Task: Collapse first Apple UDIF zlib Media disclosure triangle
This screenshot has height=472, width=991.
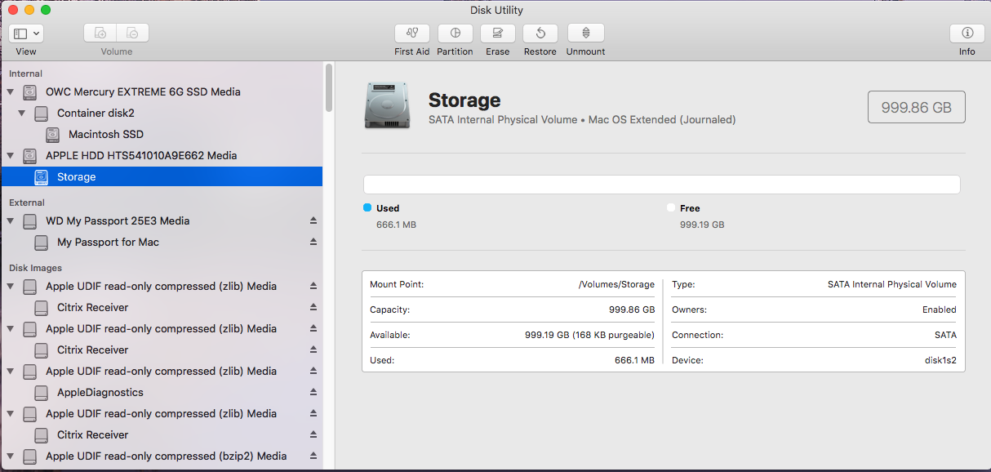Action: (x=11, y=287)
